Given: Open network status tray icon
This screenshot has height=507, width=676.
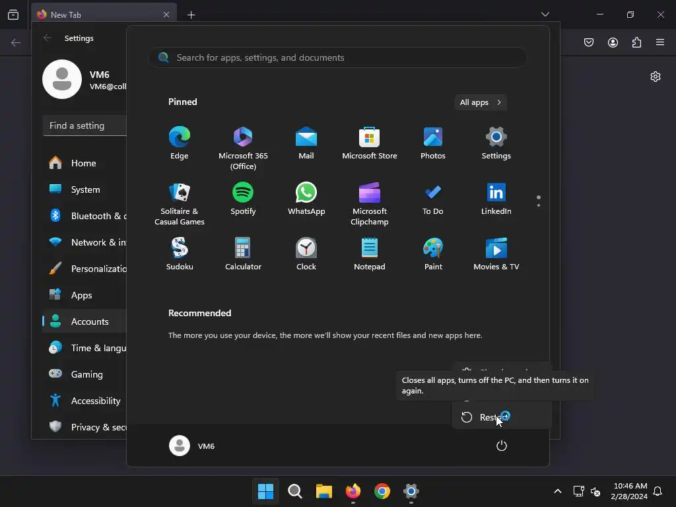Looking at the screenshot, I should point(578,491).
